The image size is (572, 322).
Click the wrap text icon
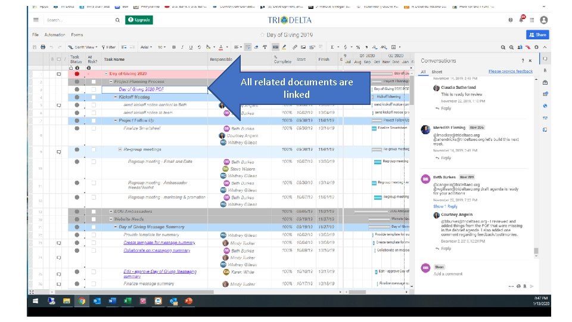click(x=248, y=47)
